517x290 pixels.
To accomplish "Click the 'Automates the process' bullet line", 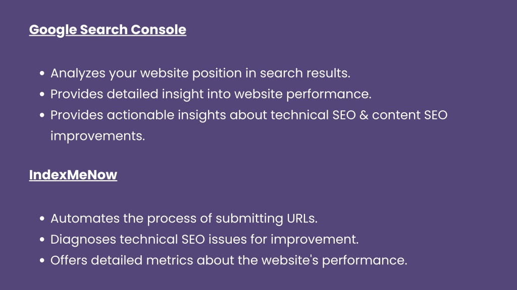I will 184,219.
